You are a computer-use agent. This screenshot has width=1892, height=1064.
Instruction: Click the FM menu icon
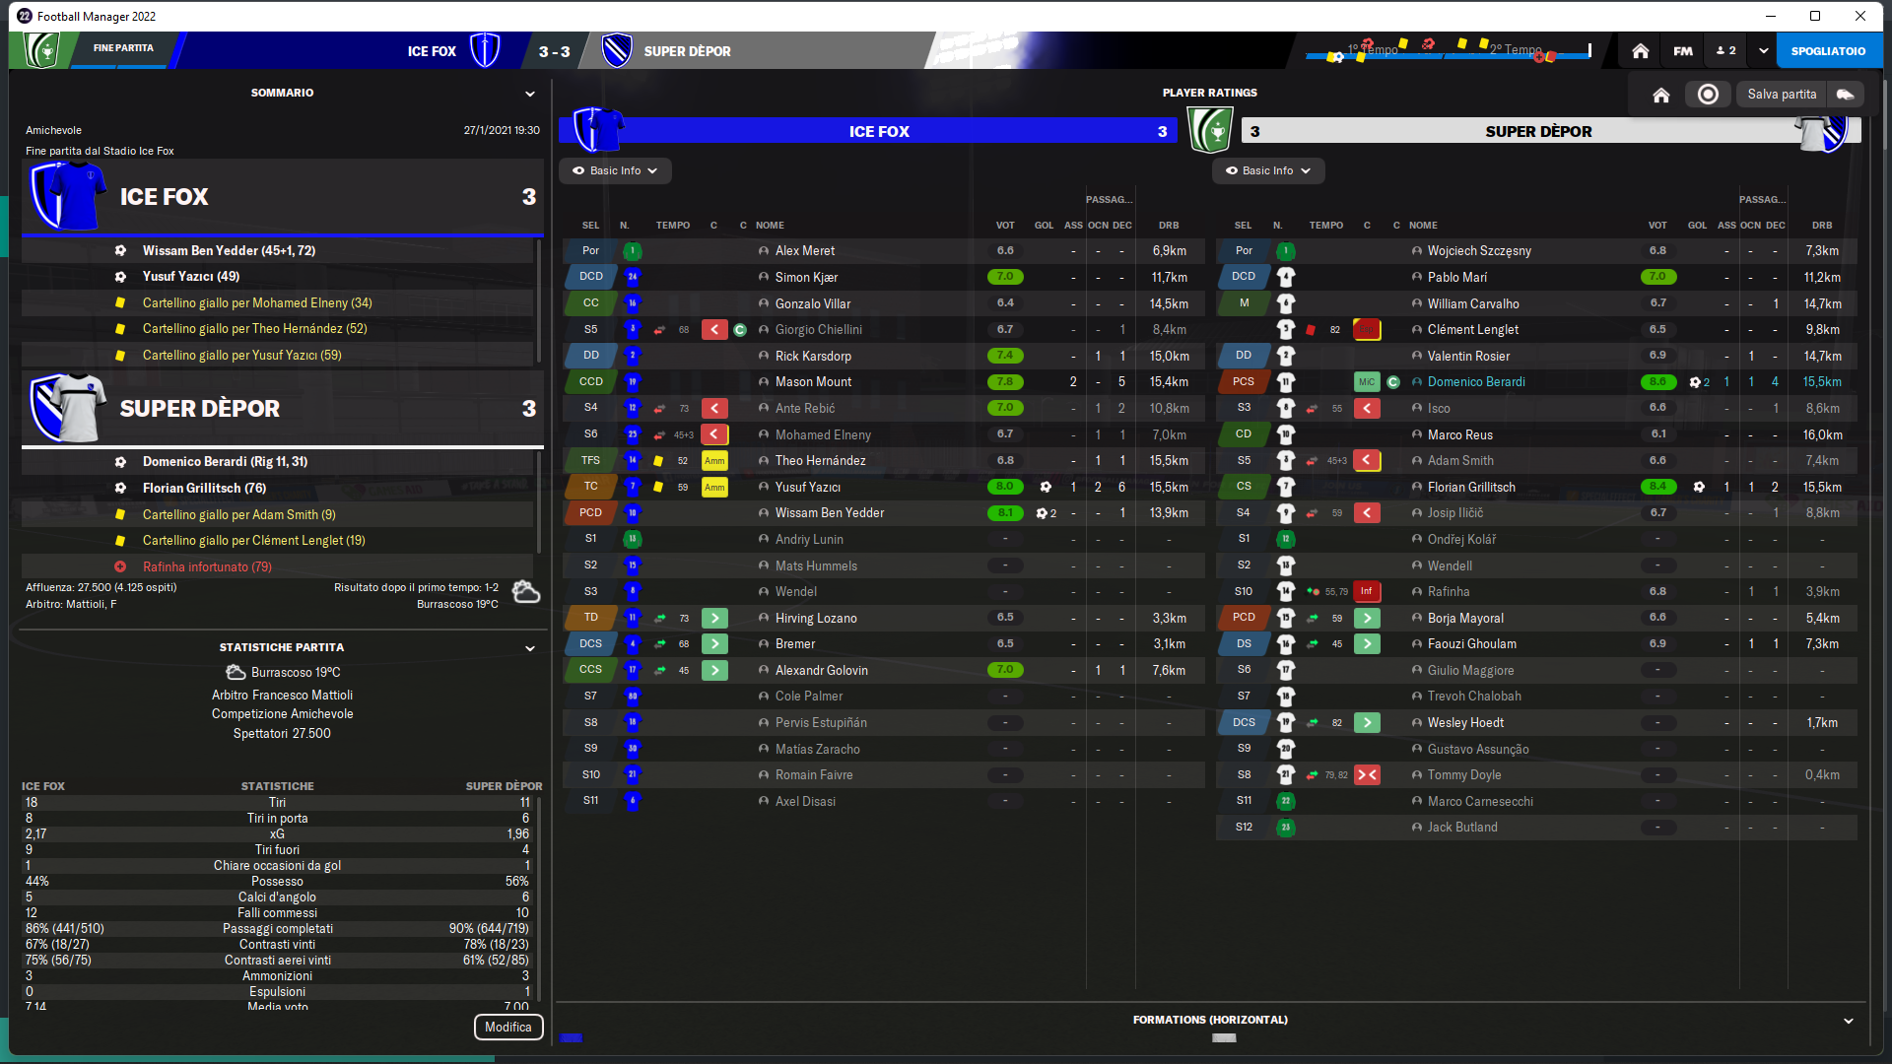[x=1683, y=51]
